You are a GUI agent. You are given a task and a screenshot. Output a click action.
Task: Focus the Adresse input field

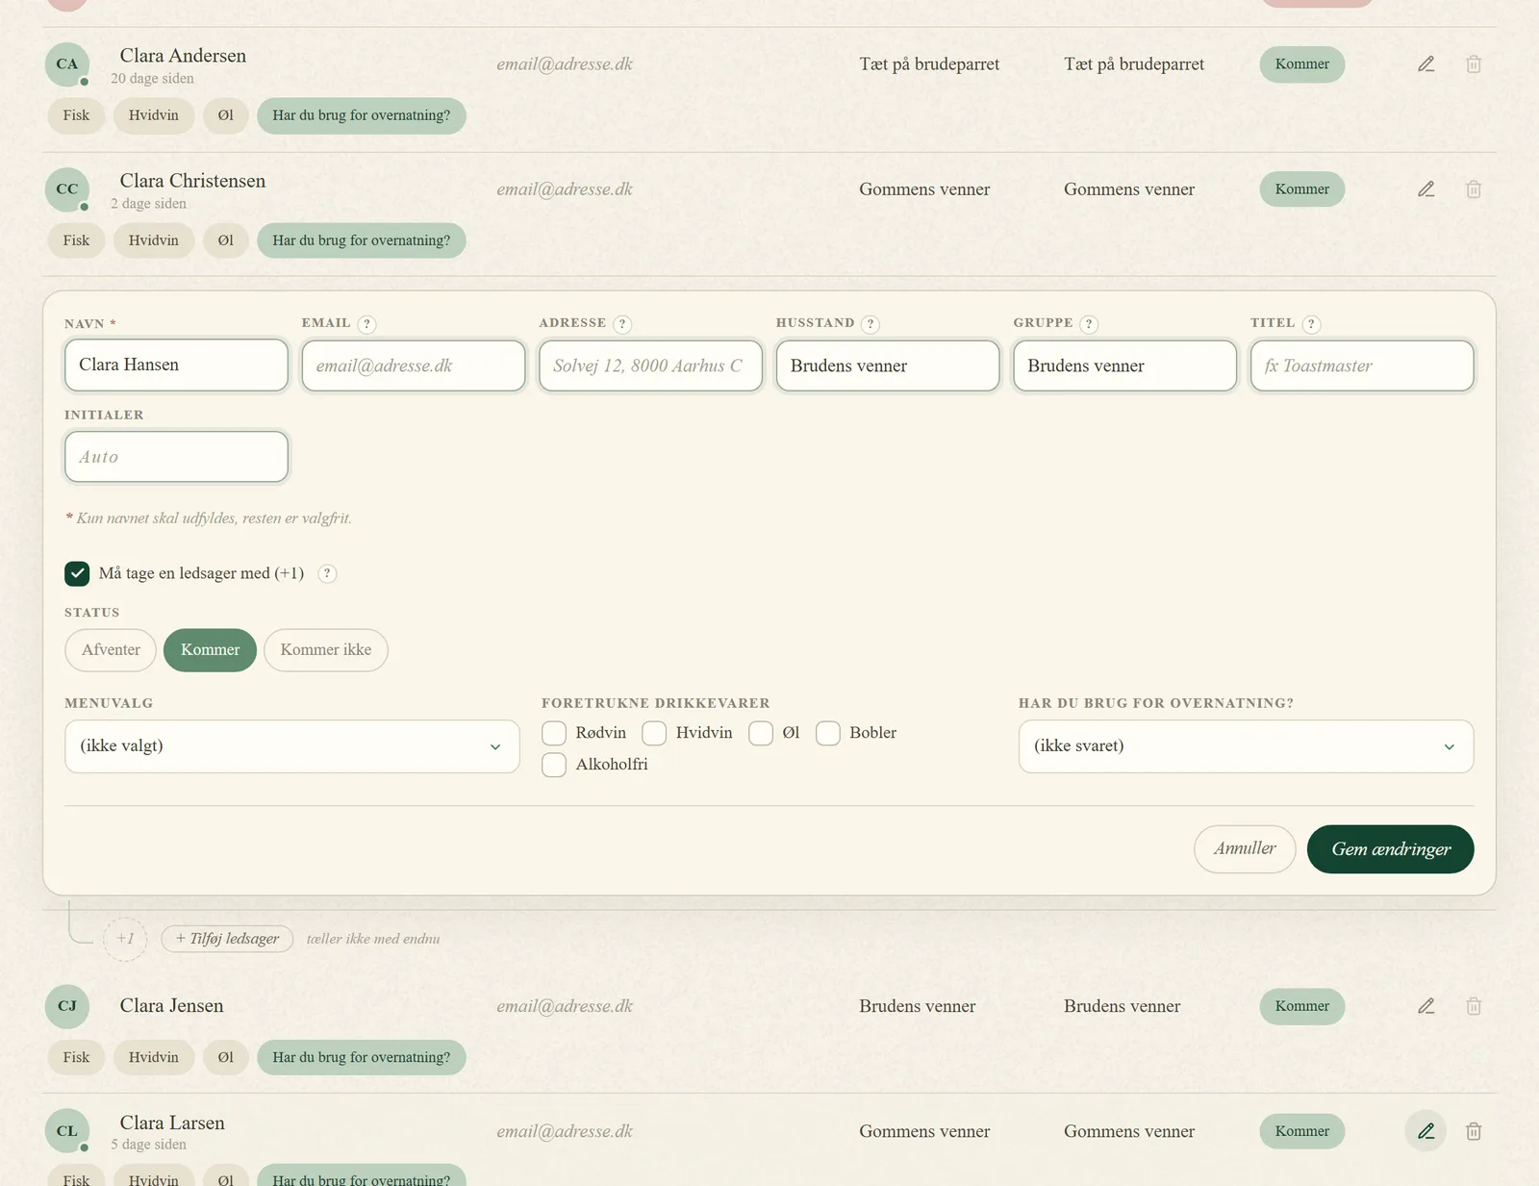[x=650, y=366]
